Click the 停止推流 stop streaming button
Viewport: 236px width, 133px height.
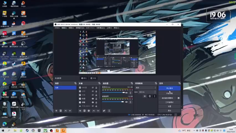click(x=169, y=88)
